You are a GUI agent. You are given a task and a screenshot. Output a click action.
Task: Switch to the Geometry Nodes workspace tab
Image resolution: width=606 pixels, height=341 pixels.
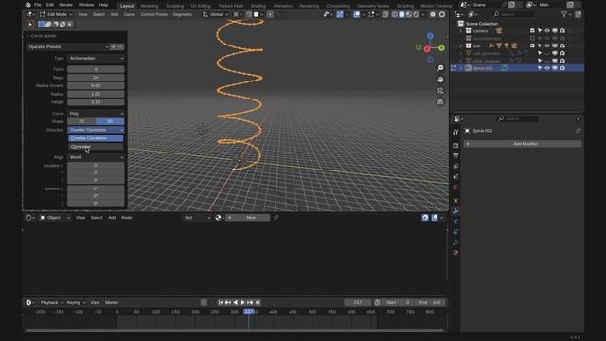point(373,6)
